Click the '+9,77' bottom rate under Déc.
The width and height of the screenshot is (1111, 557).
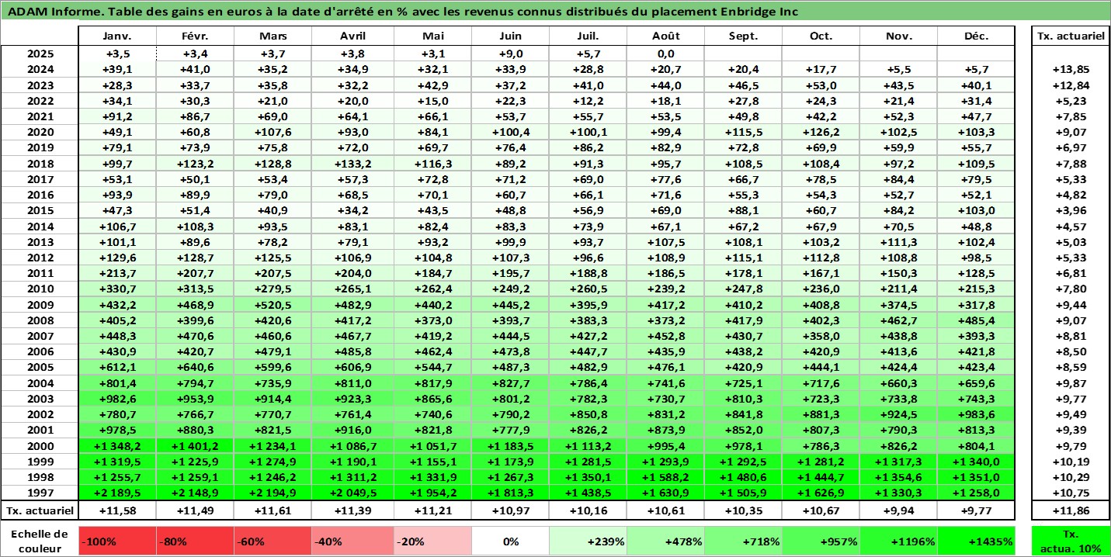976,510
